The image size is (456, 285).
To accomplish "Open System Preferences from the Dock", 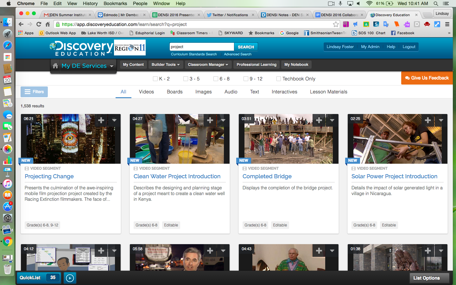I will point(8,218).
